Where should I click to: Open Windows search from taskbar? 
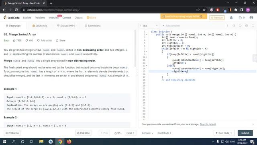[14, 141]
